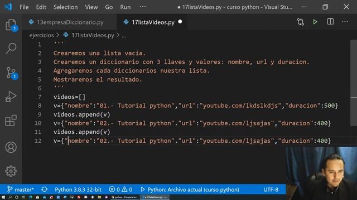Open the Extensions view
This screenshot has width=357, height=200.
(x=11, y=121)
